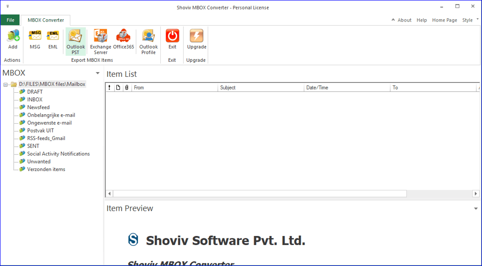Collapse the D:\FILES\MBOX files\Mailbox tree node
482x266 pixels.
pos(6,84)
